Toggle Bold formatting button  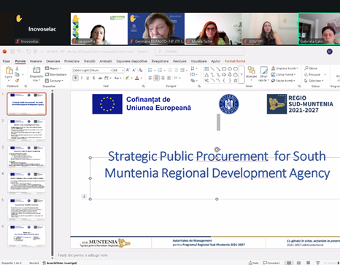[x=75, y=78]
